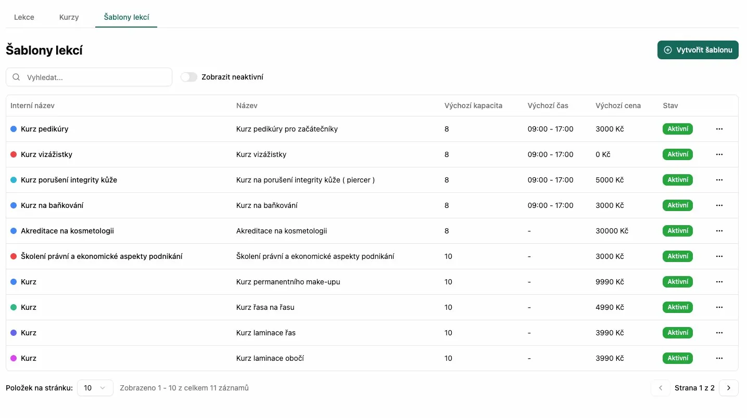
Task: Switch to the Lekce tab
Action: coord(24,17)
